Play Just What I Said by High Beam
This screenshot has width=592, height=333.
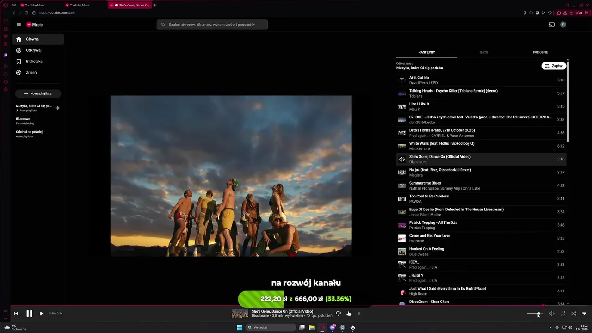coord(481,291)
